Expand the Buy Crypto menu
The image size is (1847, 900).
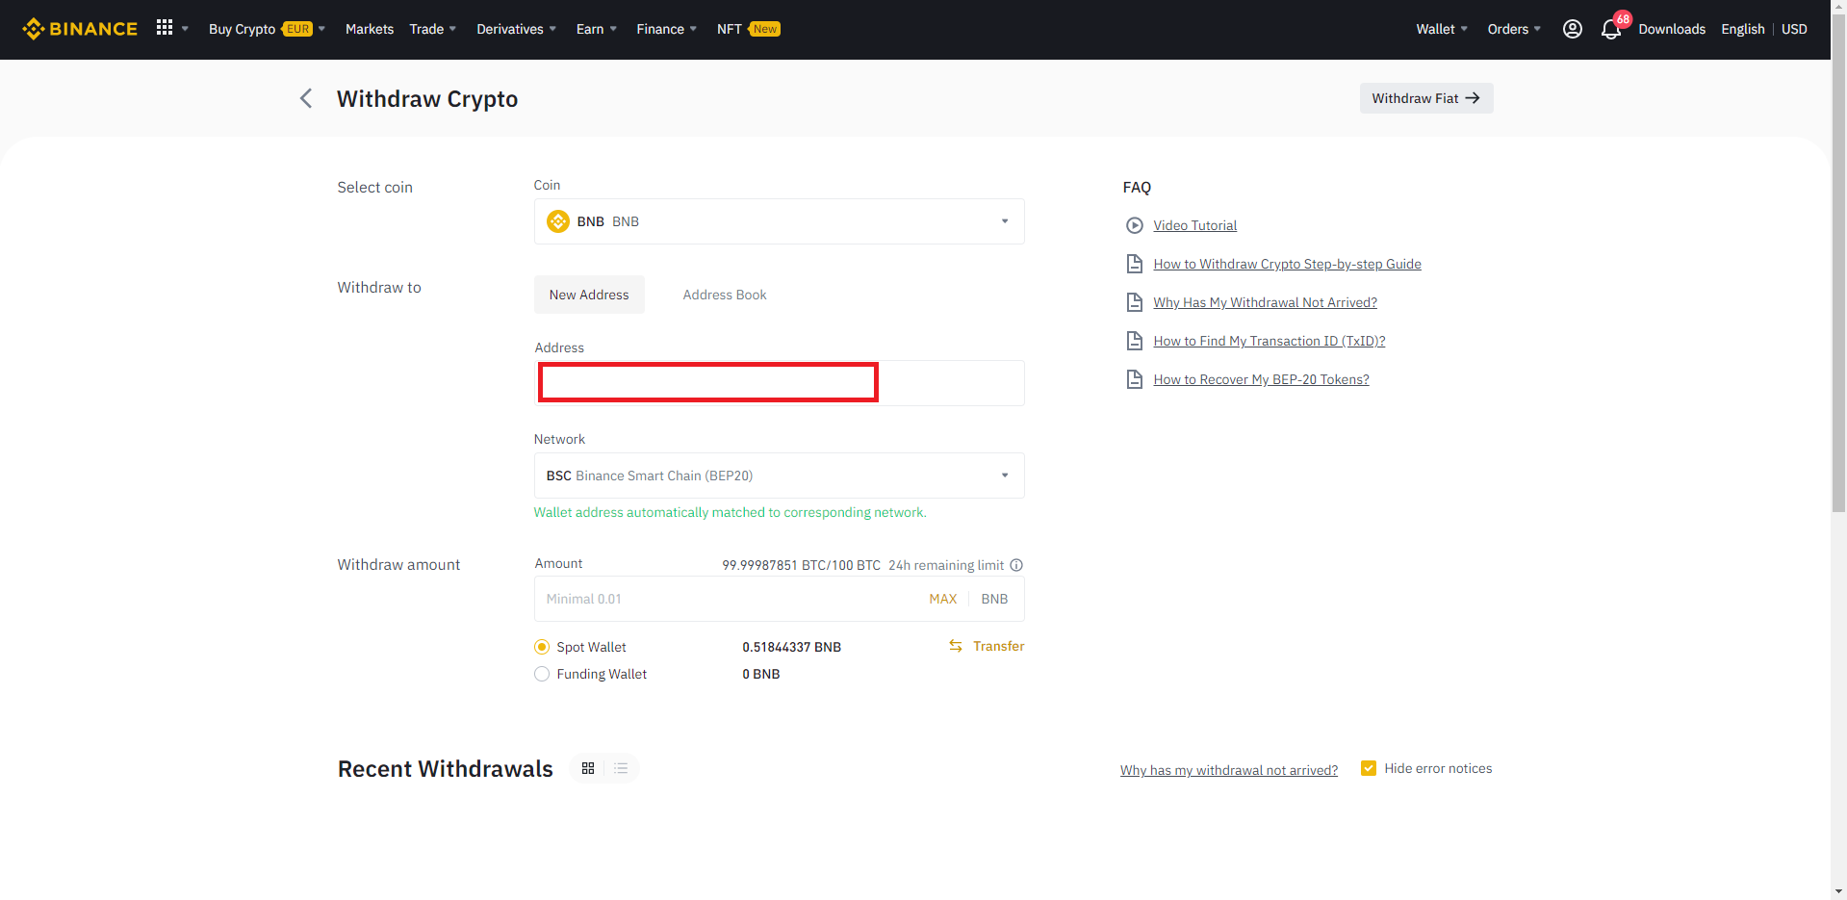[267, 29]
